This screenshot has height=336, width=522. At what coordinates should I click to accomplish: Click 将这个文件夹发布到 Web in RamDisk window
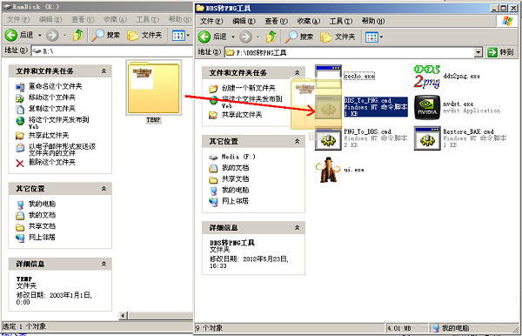[52, 122]
